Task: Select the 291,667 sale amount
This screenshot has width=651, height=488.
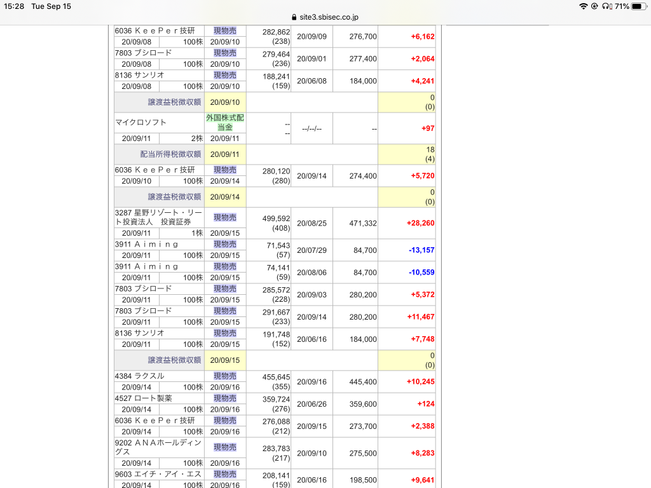Action: pos(276,313)
